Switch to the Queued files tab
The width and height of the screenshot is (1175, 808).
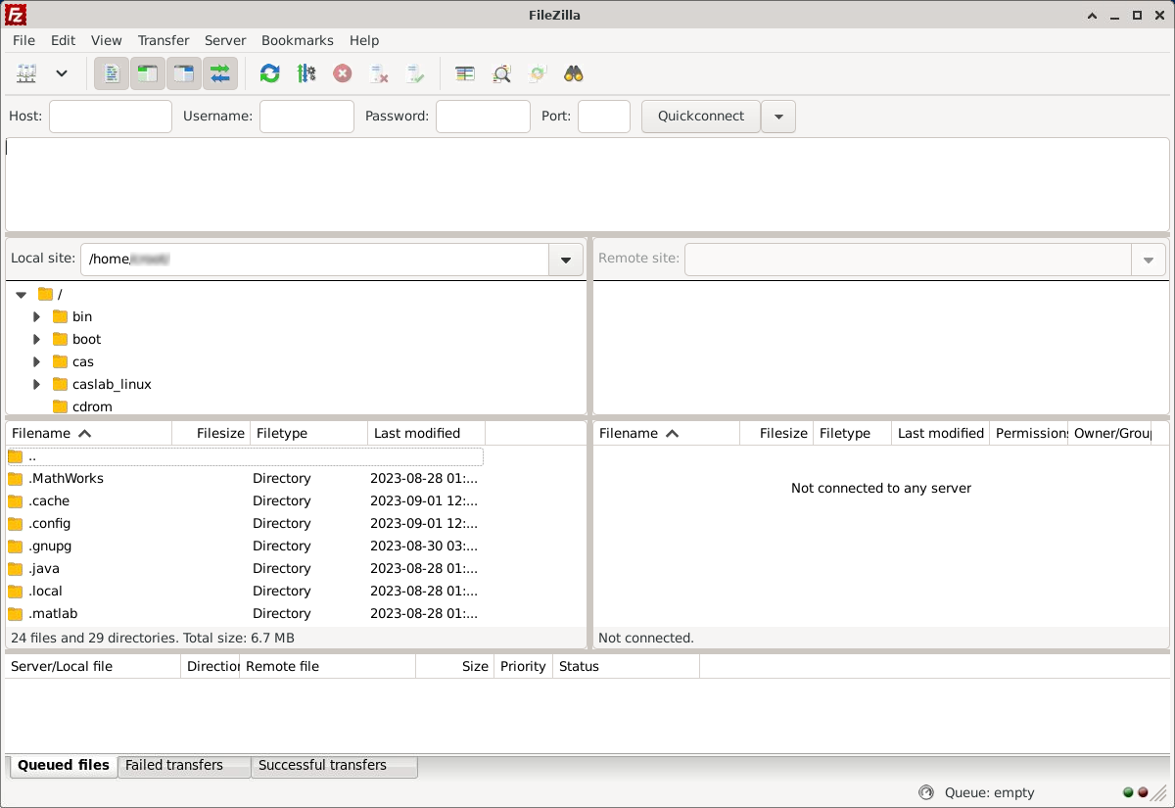pos(64,765)
